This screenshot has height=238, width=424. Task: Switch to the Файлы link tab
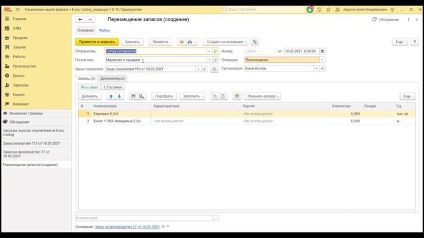coord(105,30)
